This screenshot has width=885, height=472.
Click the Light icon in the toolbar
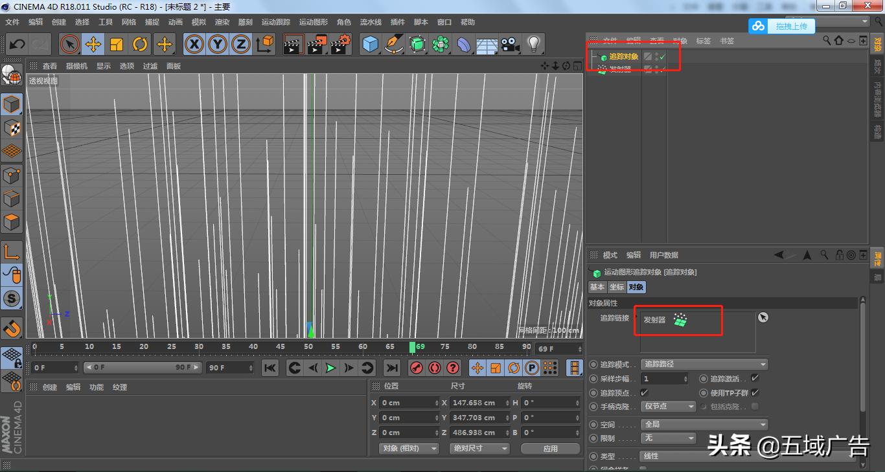(x=534, y=44)
